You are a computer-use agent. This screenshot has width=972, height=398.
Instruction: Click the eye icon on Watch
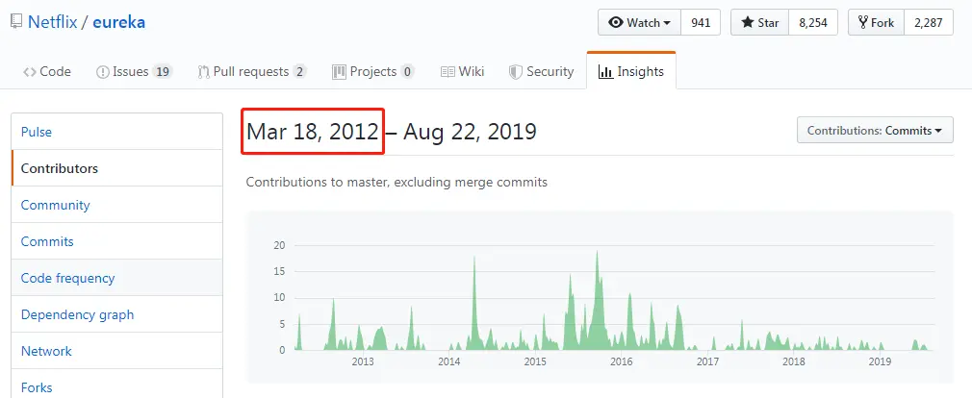click(x=616, y=22)
